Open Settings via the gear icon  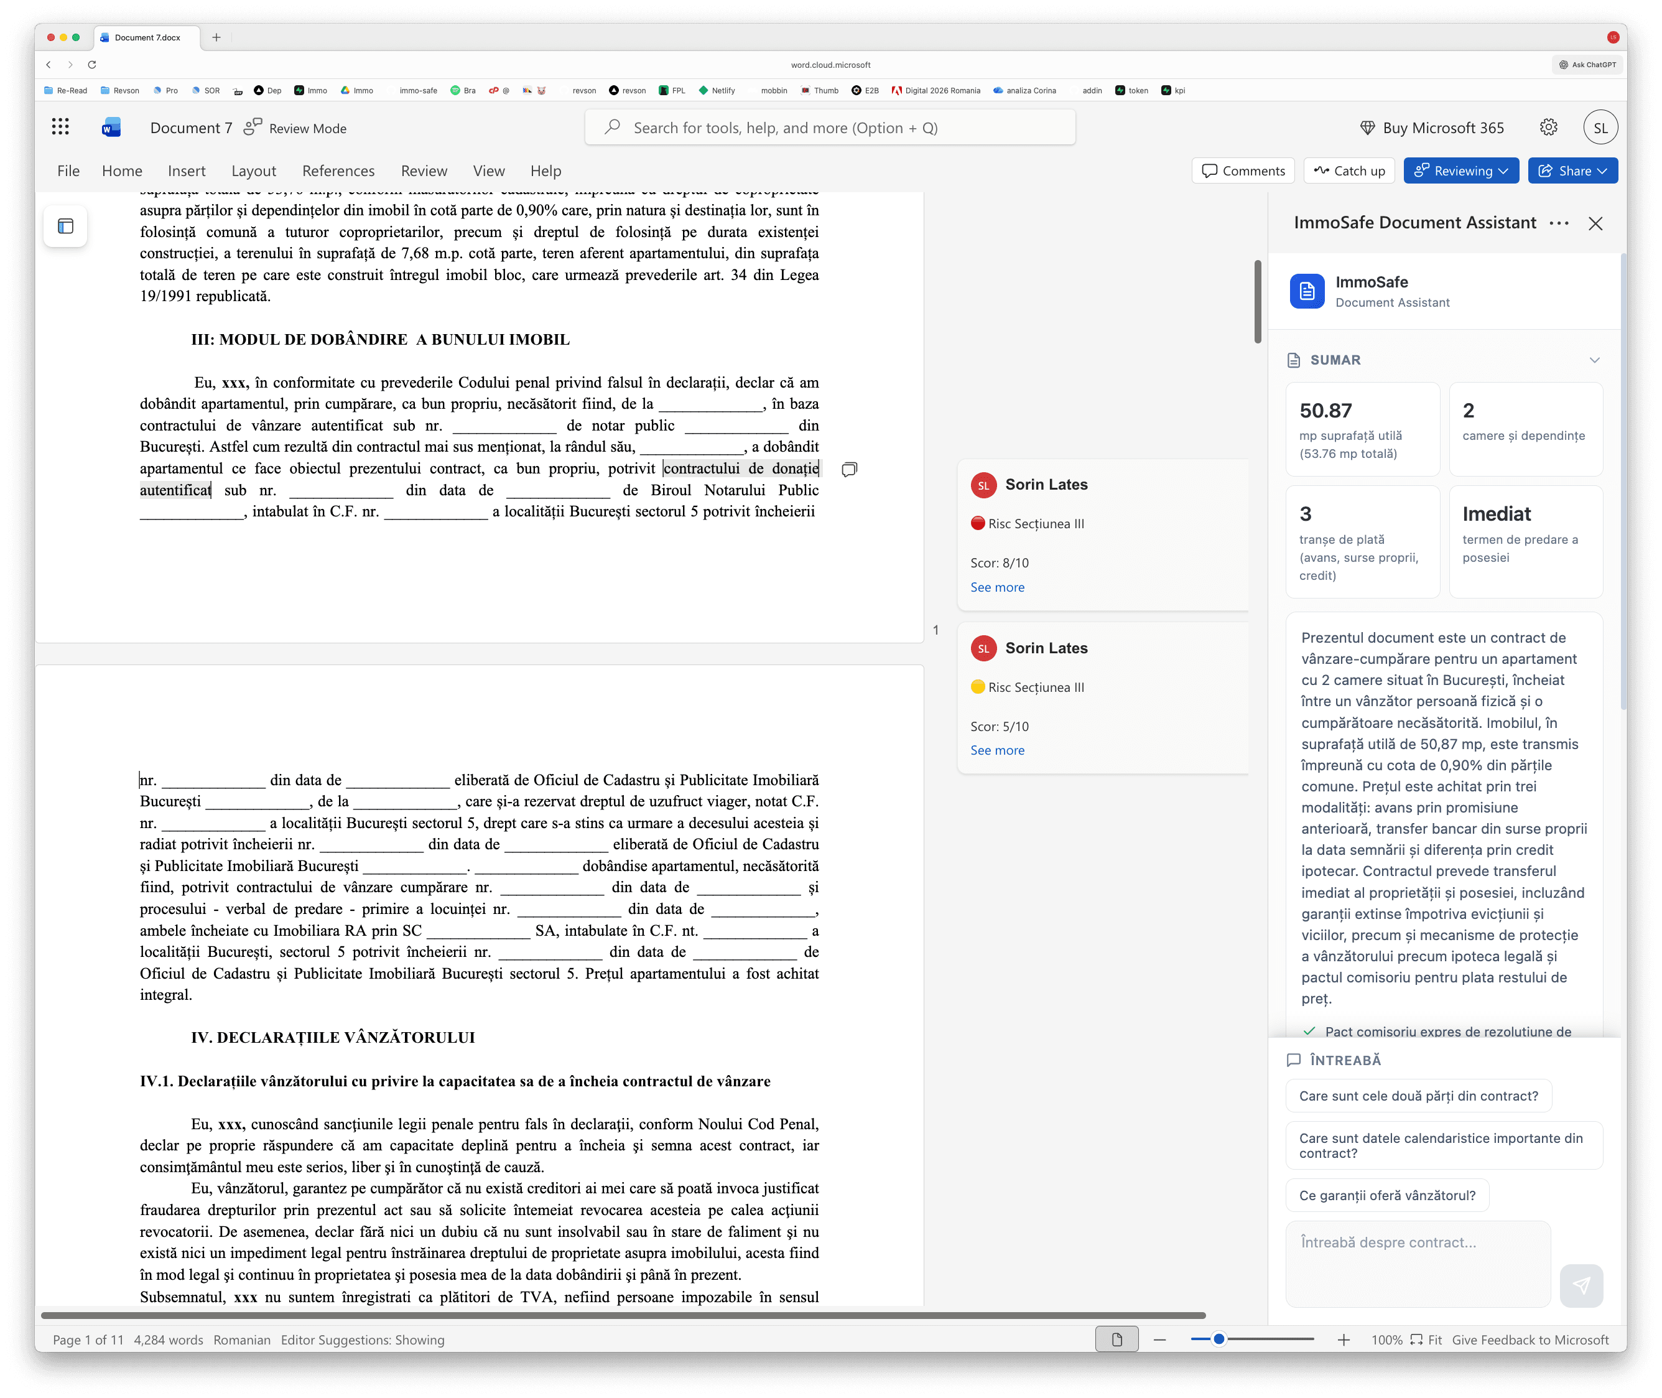coord(1549,127)
